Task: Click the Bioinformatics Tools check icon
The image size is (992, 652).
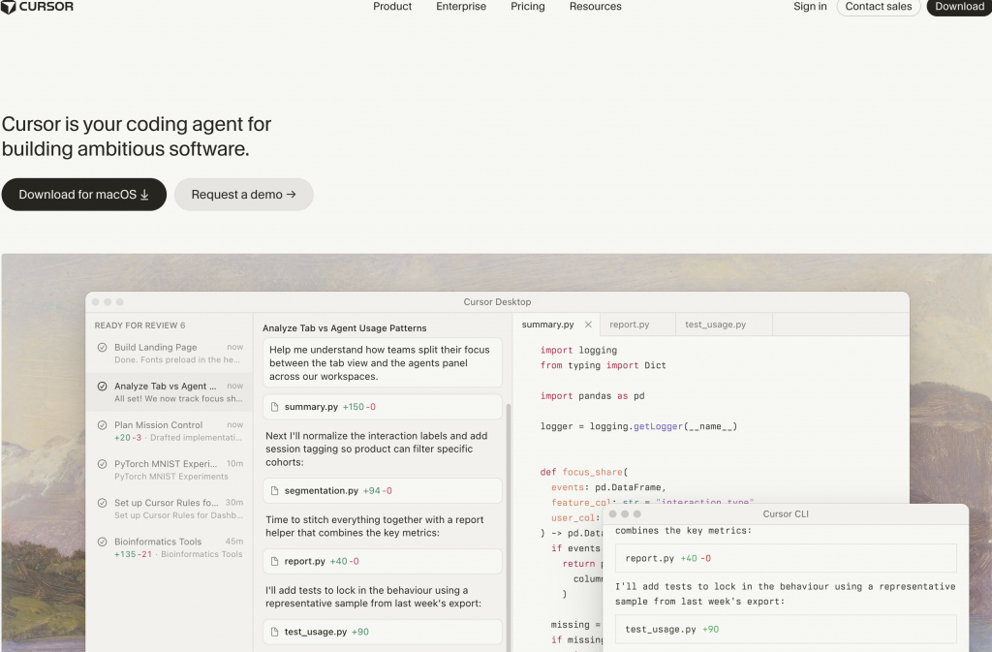Action: click(x=102, y=542)
